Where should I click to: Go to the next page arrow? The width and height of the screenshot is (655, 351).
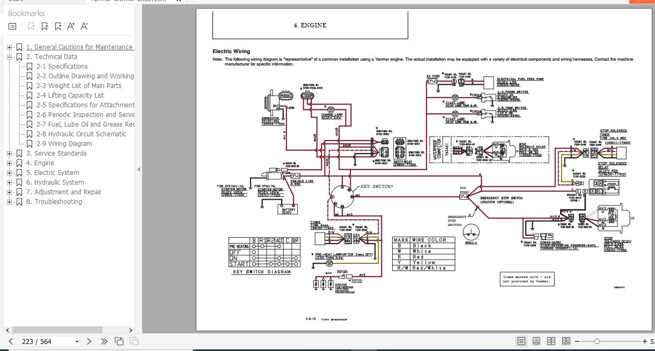coord(89,341)
